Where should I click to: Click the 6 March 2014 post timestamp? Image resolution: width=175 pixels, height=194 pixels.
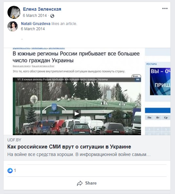point(35,16)
